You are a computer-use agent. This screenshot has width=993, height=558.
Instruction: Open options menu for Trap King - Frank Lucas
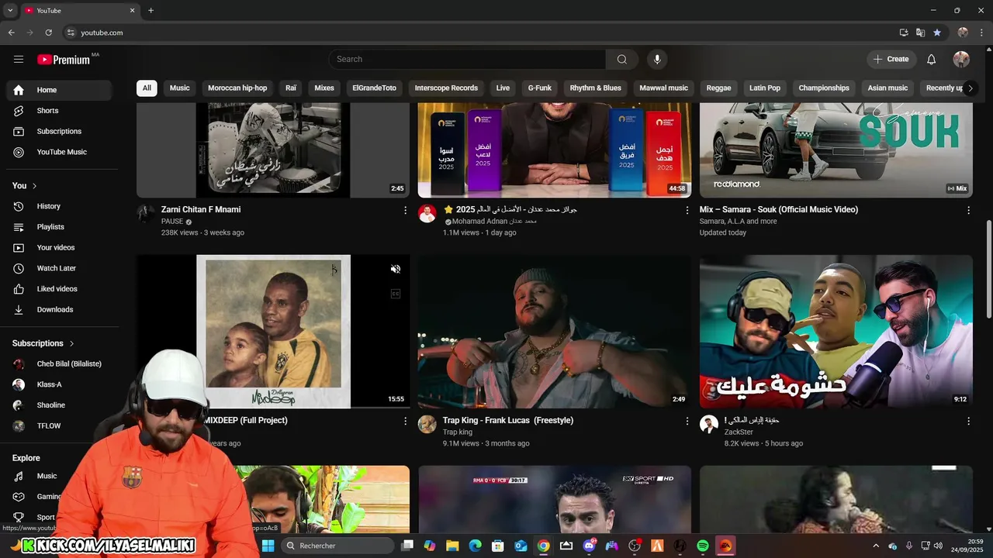[x=687, y=421]
